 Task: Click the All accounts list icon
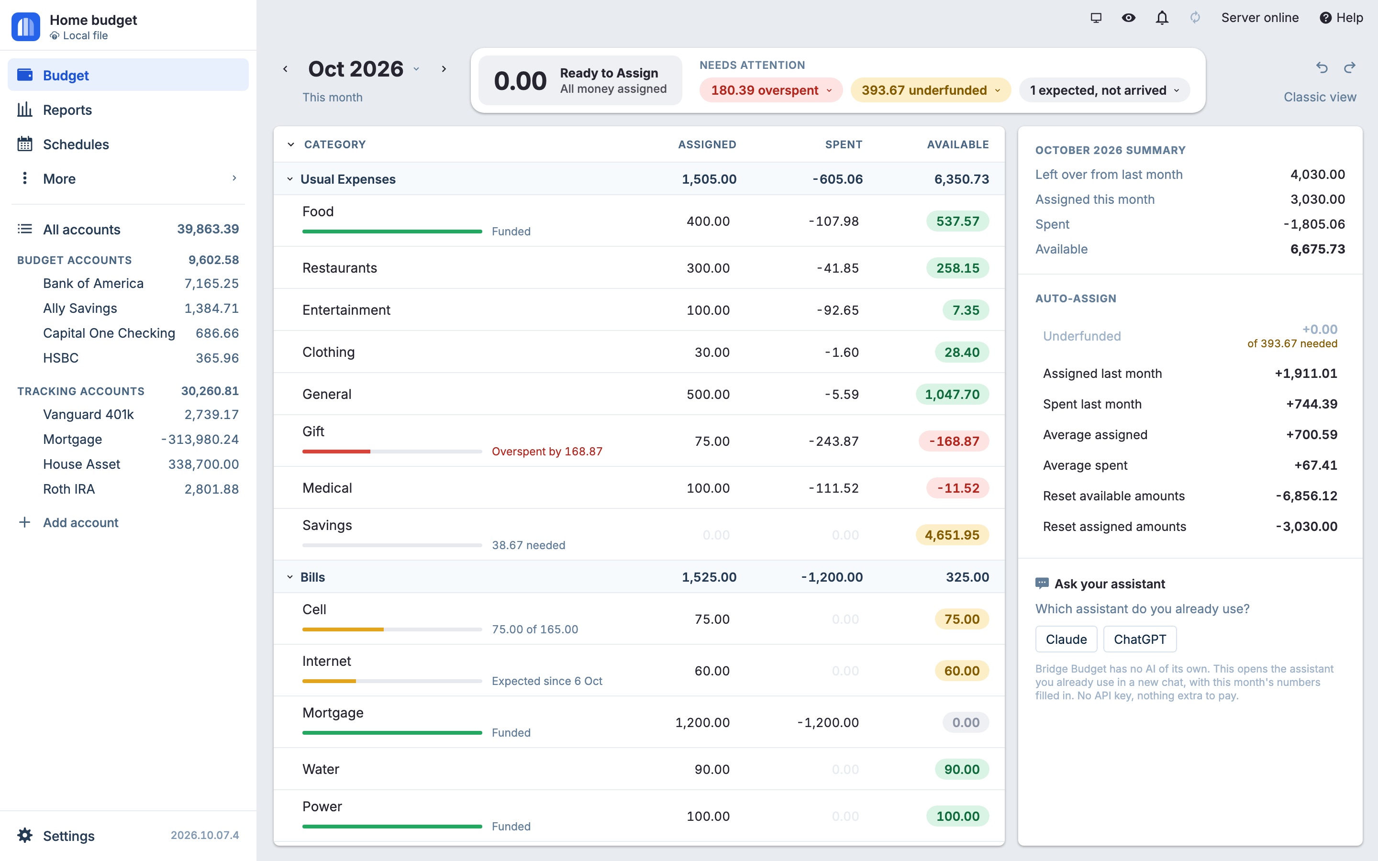pyautogui.click(x=24, y=229)
